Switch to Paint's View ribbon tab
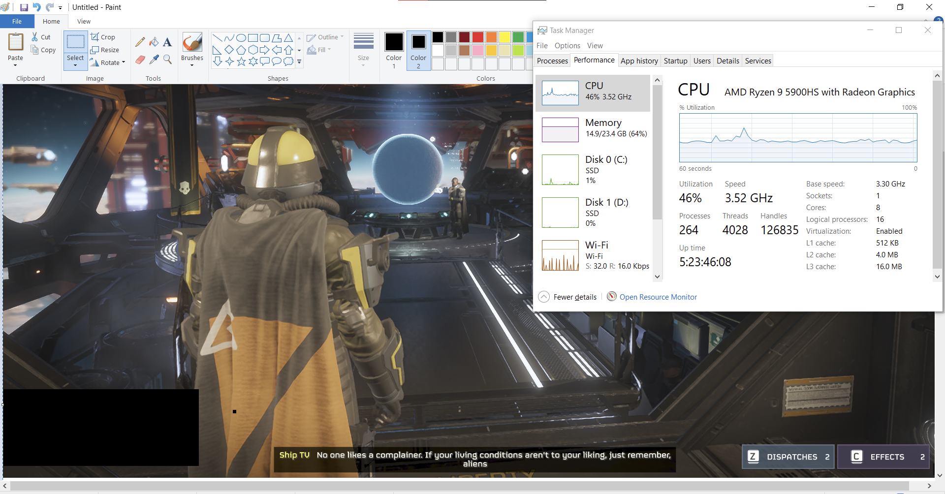 tap(84, 21)
